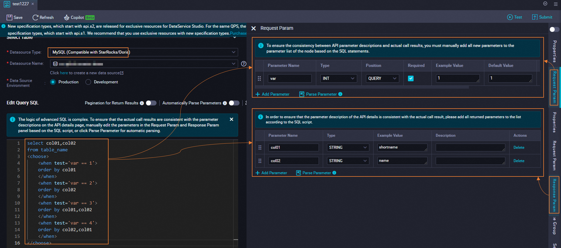Open the QUERY position dropdown

(x=382, y=79)
